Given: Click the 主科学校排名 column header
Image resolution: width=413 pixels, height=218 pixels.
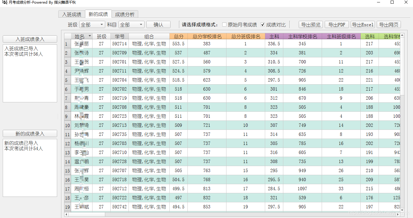Looking at the screenshot, I should (x=303, y=36).
